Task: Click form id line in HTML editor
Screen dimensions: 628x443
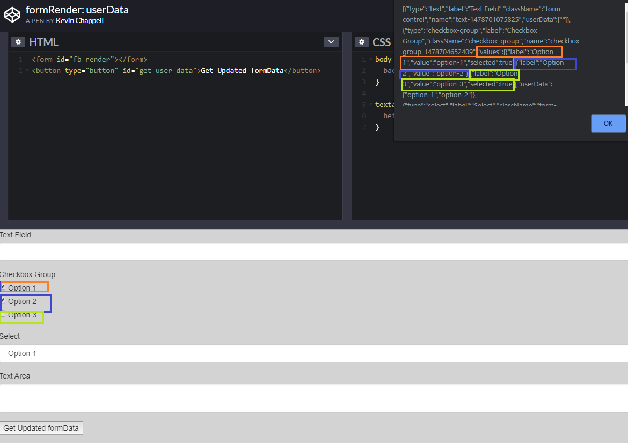Action: tap(89, 59)
